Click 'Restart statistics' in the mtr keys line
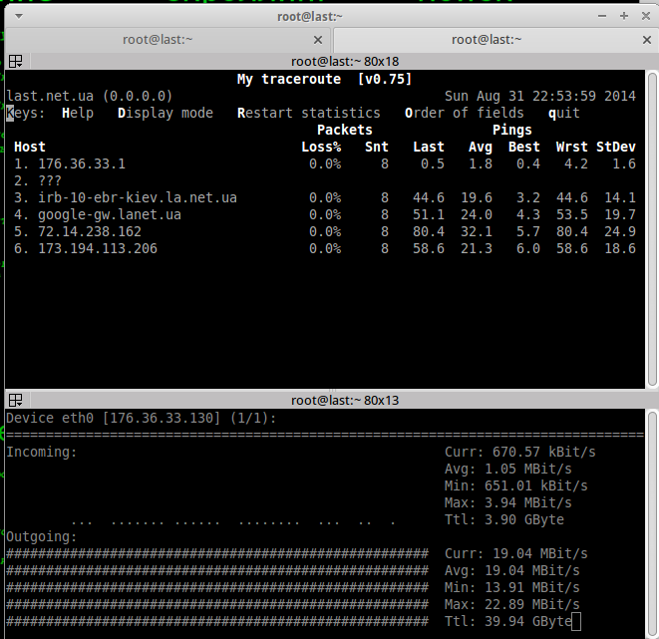This screenshot has height=639, width=659. (x=309, y=113)
